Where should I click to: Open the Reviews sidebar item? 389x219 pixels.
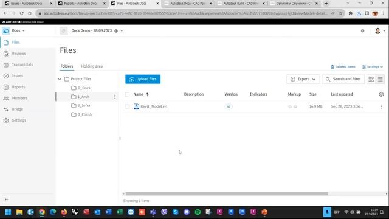pos(19,54)
